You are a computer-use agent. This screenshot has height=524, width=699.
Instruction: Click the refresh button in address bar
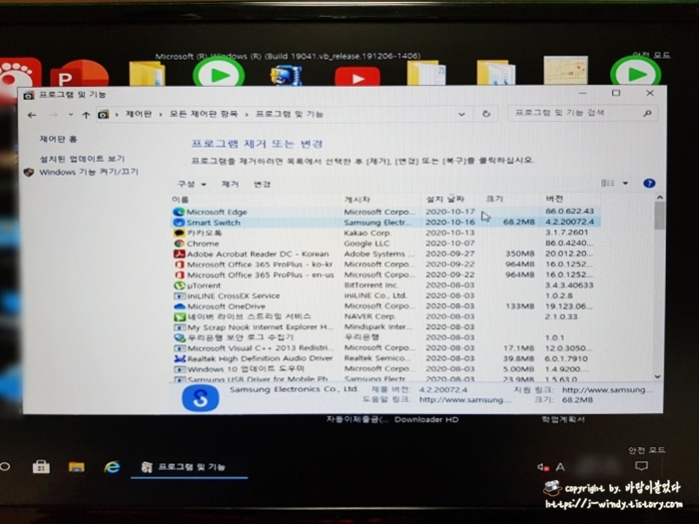[x=486, y=114]
